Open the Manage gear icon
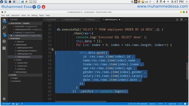This screenshot has height=106, width=189. [x=4, y=99]
